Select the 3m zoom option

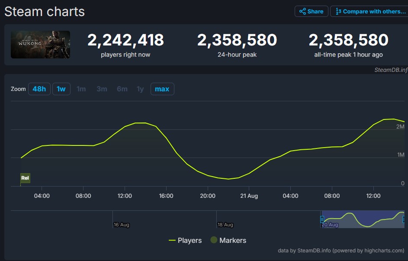(x=102, y=89)
